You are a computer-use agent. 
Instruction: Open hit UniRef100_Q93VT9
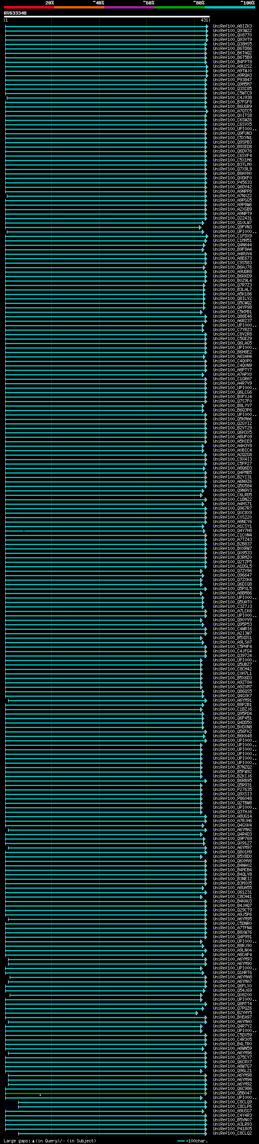pyautogui.click(x=232, y=39)
